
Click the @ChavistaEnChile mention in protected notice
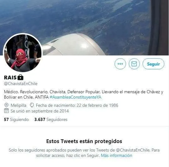(x=133, y=150)
